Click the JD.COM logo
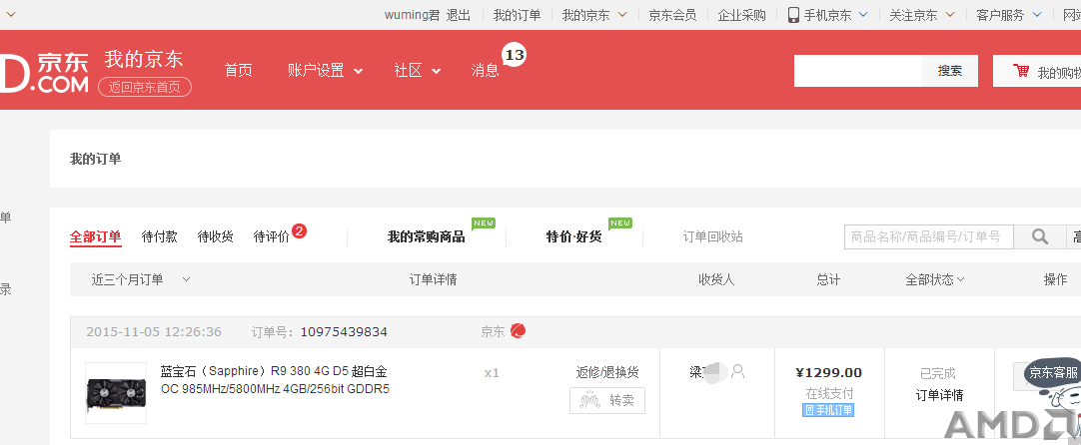Image resolution: width=1081 pixels, height=445 pixels. [44, 72]
